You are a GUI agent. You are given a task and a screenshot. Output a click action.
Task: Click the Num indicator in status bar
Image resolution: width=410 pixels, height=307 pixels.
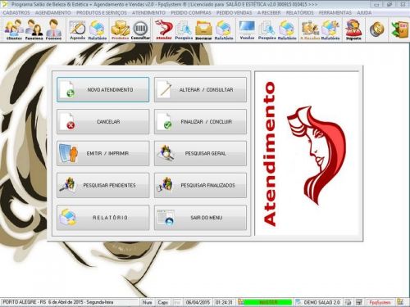pyautogui.click(x=148, y=302)
